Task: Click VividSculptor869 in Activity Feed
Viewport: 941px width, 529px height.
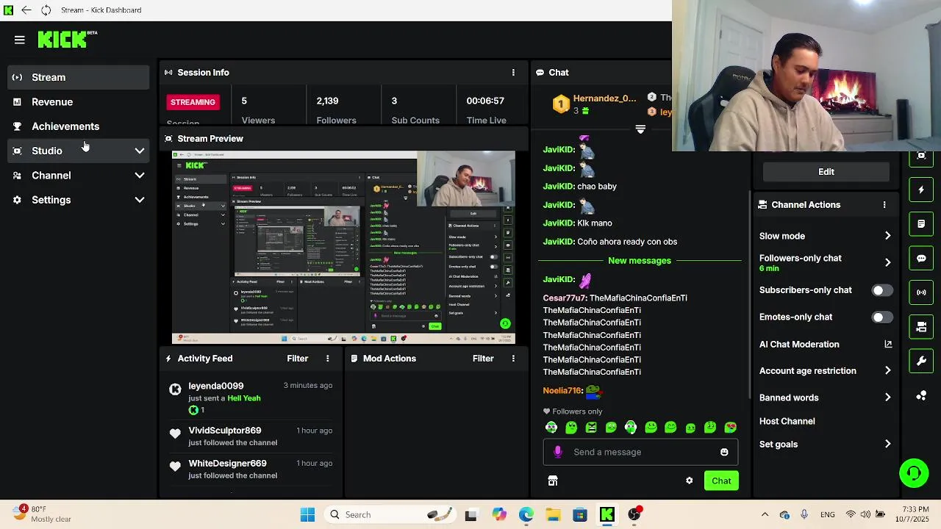Action: (225, 431)
